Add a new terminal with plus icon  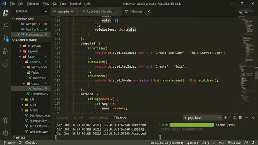click(226, 118)
